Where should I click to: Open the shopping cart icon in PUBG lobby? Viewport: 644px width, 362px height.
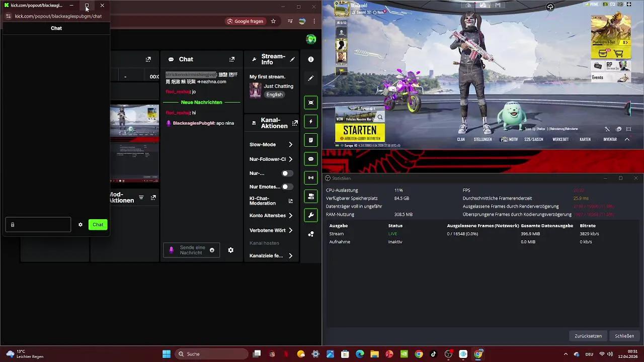[x=619, y=53]
